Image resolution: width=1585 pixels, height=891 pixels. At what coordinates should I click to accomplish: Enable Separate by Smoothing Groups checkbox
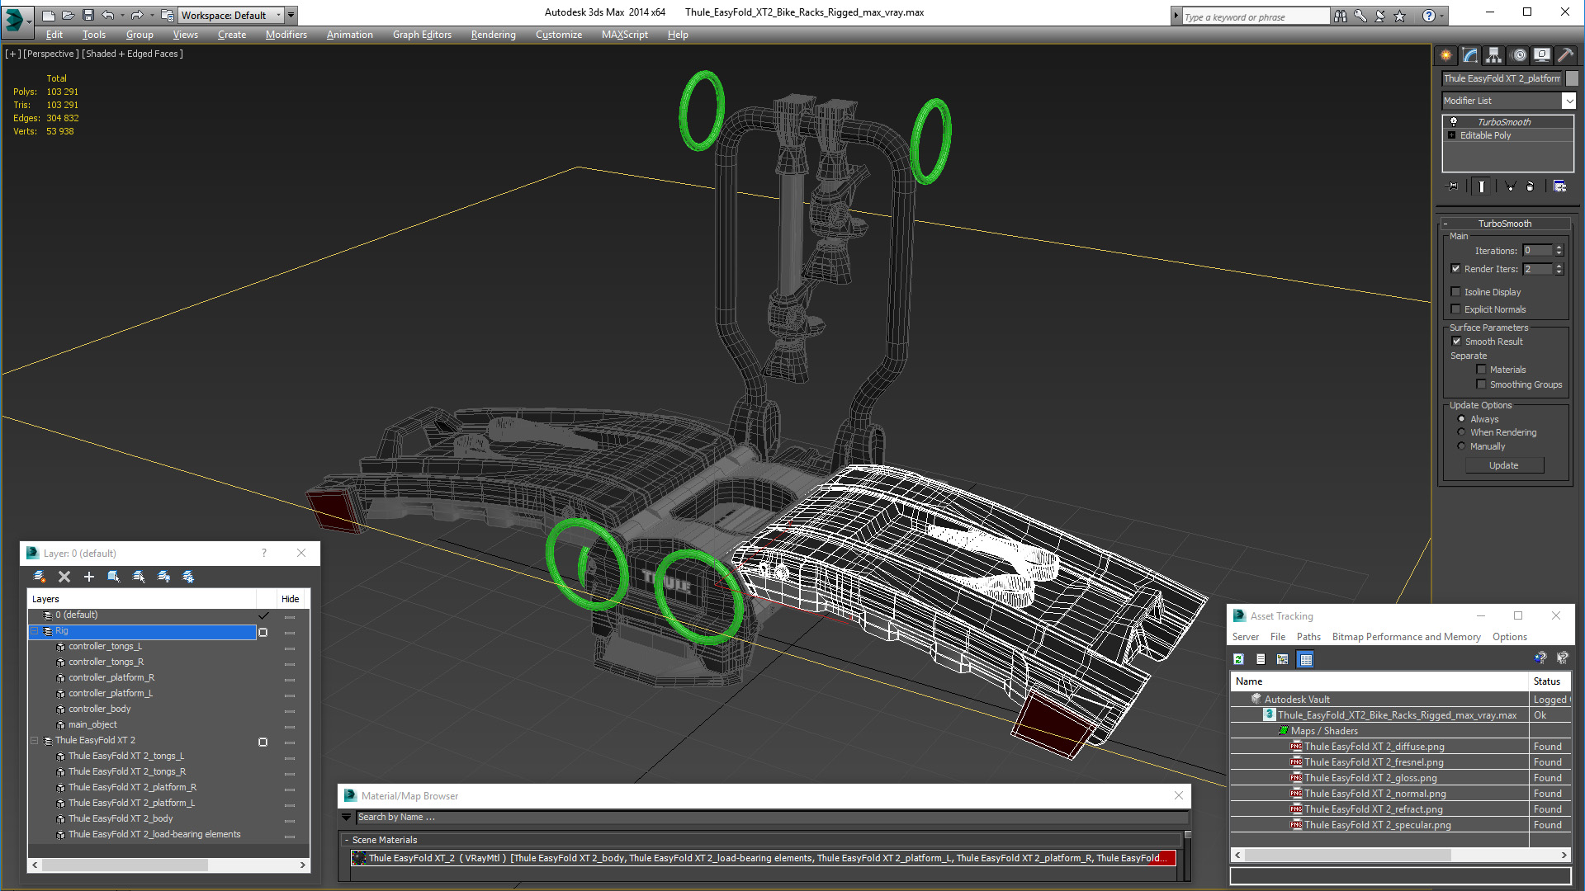pyautogui.click(x=1481, y=384)
